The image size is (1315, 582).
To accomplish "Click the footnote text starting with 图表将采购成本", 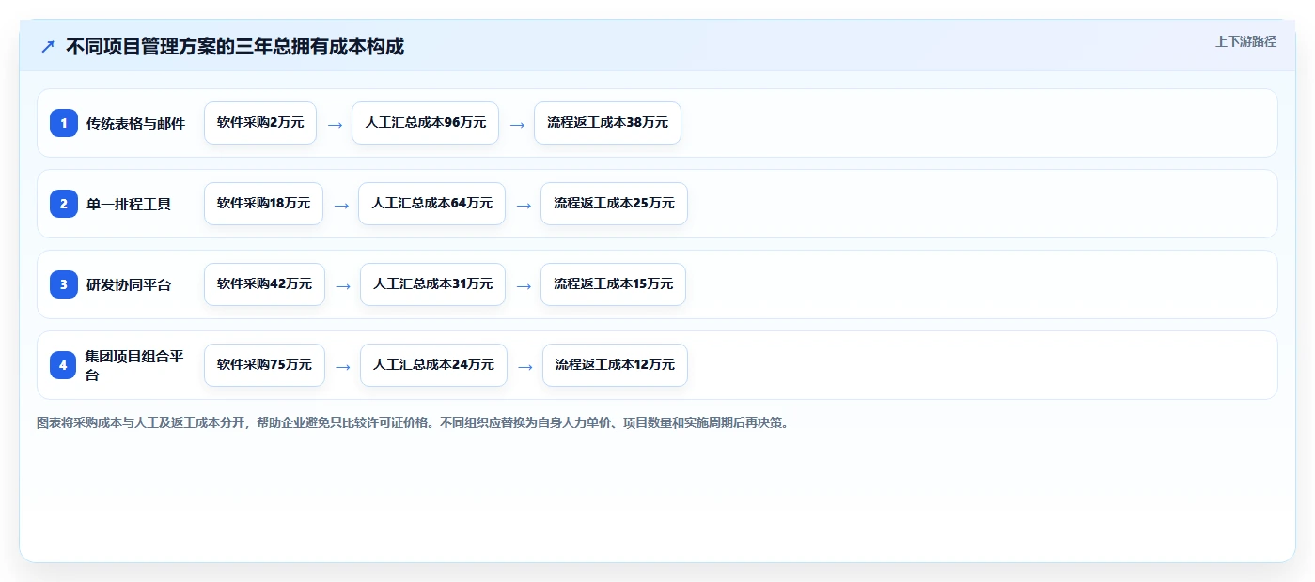I will [414, 423].
